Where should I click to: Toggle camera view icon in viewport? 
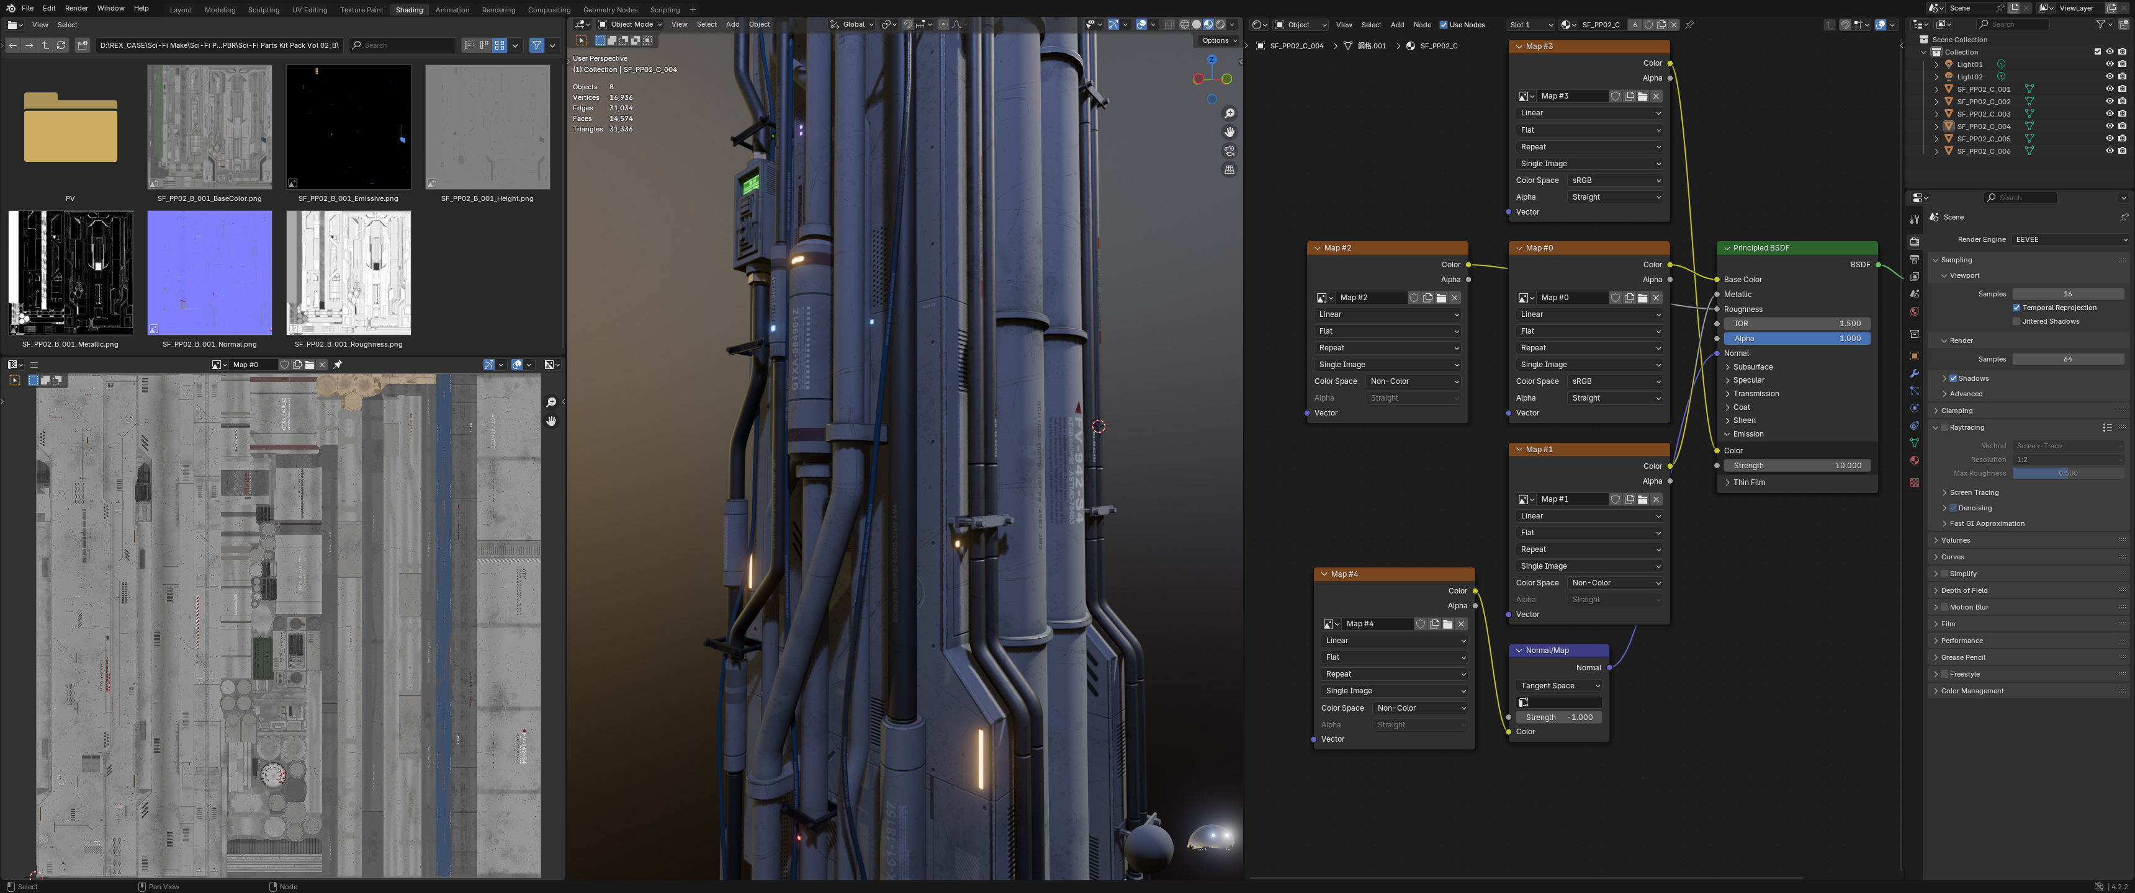(x=1229, y=151)
